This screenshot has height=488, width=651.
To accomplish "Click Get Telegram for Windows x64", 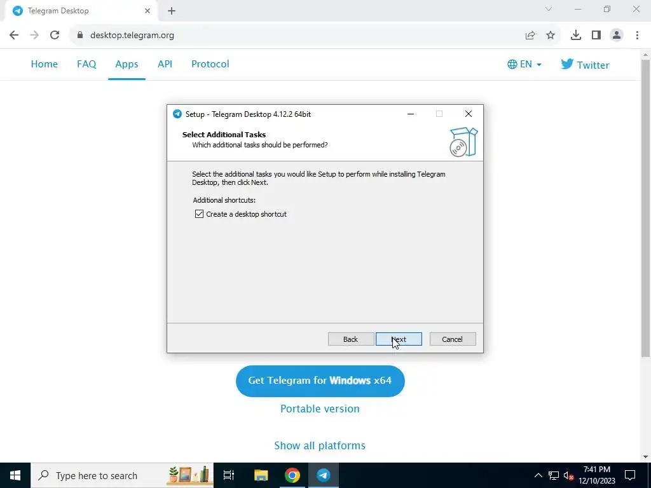I will [x=320, y=381].
